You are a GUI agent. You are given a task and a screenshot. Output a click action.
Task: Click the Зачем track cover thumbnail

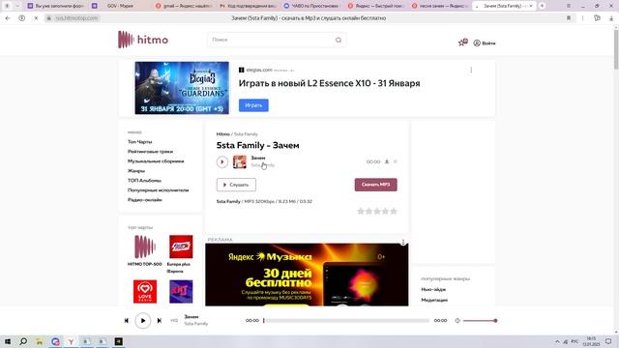(x=239, y=161)
